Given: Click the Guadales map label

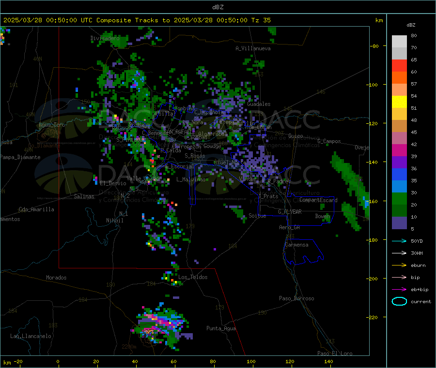Looking at the screenshot, I should click(x=259, y=104).
